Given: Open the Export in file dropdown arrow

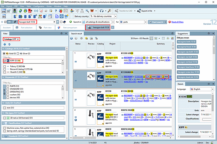Looking at the screenshot, I should click(155, 11).
